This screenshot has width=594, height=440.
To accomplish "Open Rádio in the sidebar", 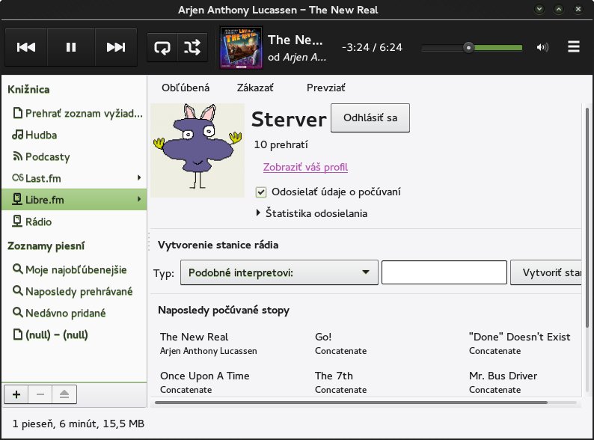I will click(74, 221).
